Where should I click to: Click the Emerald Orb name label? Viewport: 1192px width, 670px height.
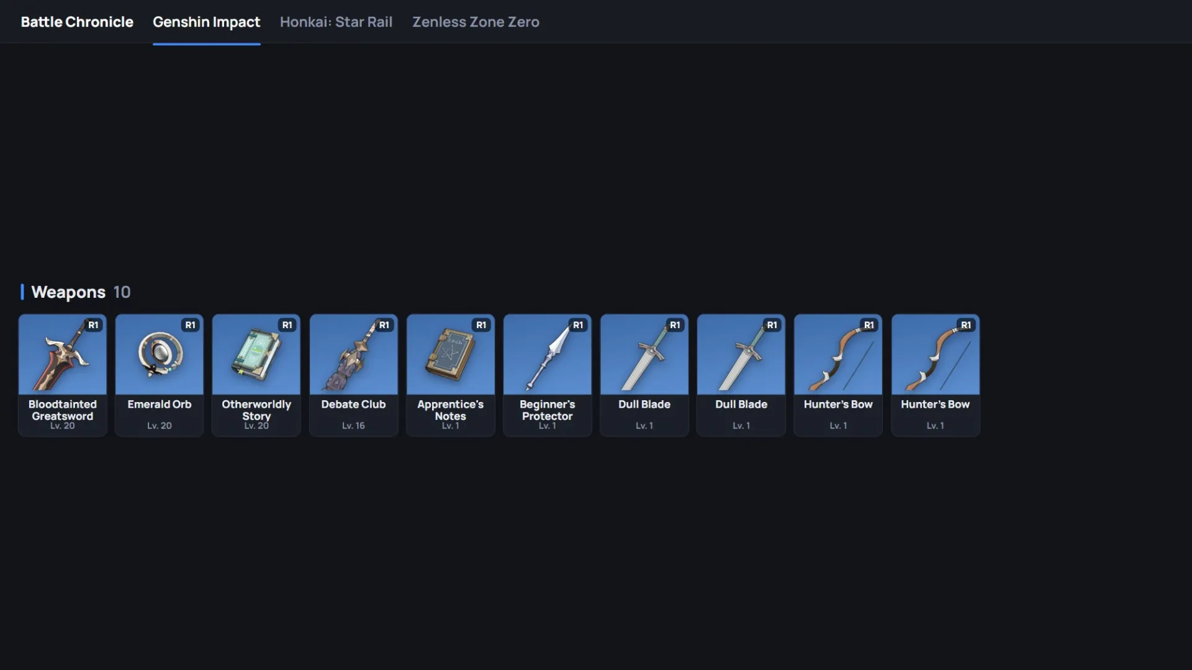[160, 404]
